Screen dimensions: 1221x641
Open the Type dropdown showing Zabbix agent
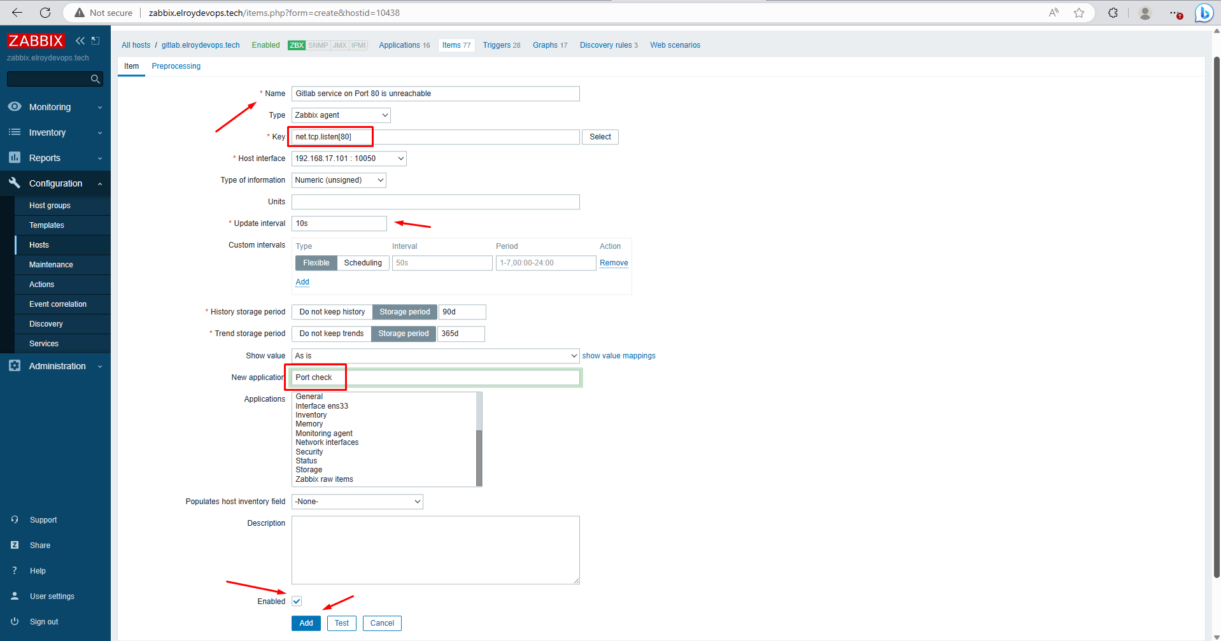341,115
